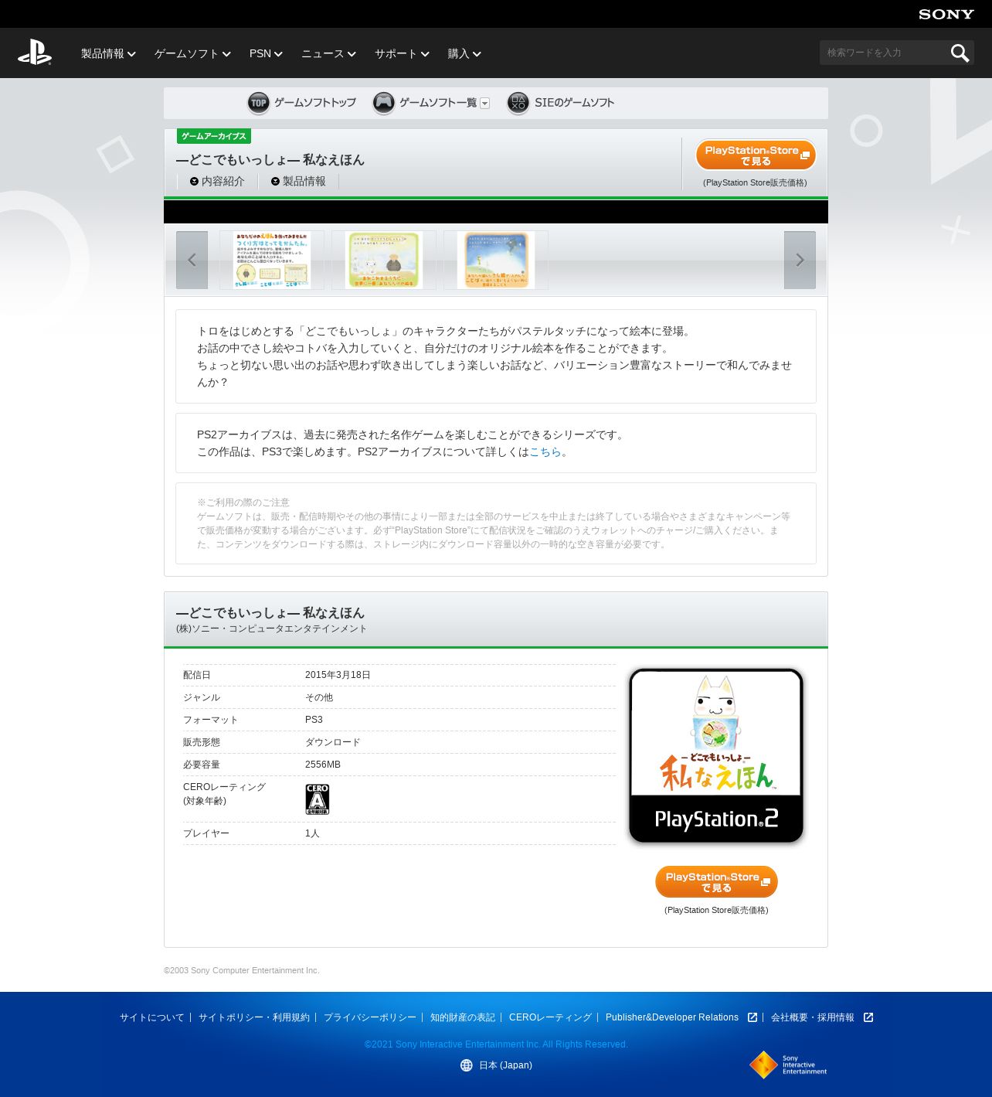Open SIEのゲームソフト tab
992x1097 pixels.
point(561,103)
